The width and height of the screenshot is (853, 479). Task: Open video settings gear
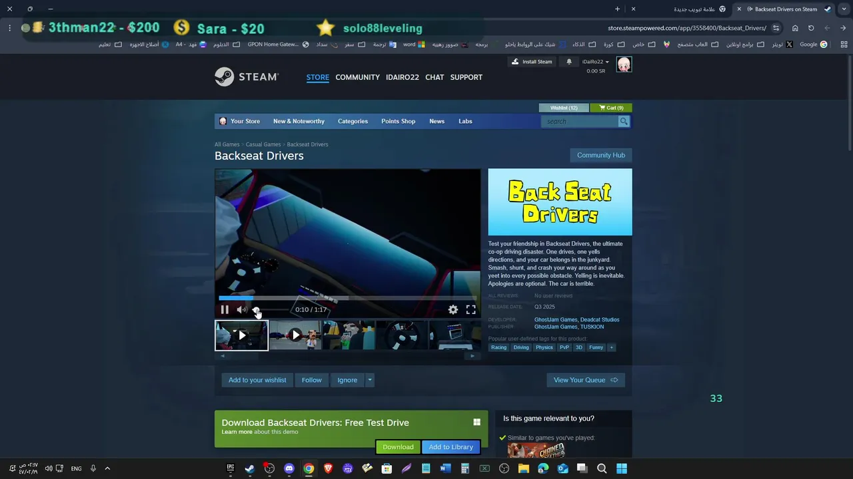click(453, 309)
